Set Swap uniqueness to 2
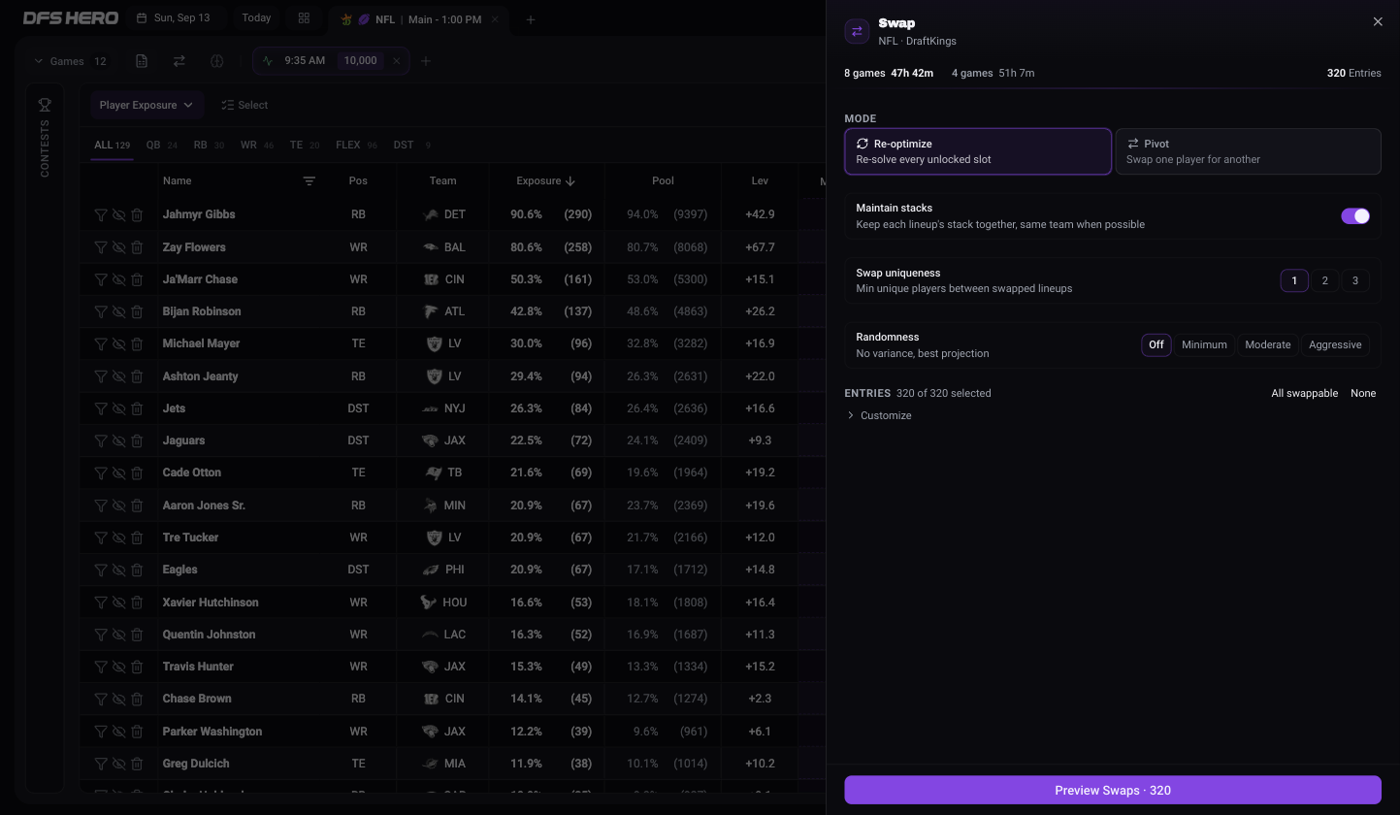Image resolution: width=1400 pixels, height=815 pixels. (1324, 280)
